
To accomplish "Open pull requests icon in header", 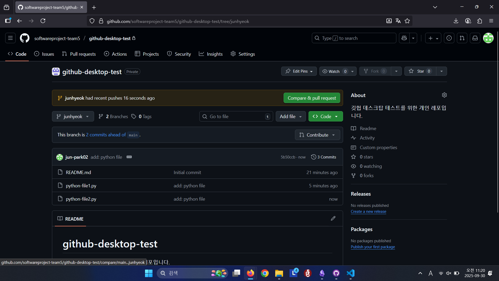I will (x=462, y=38).
